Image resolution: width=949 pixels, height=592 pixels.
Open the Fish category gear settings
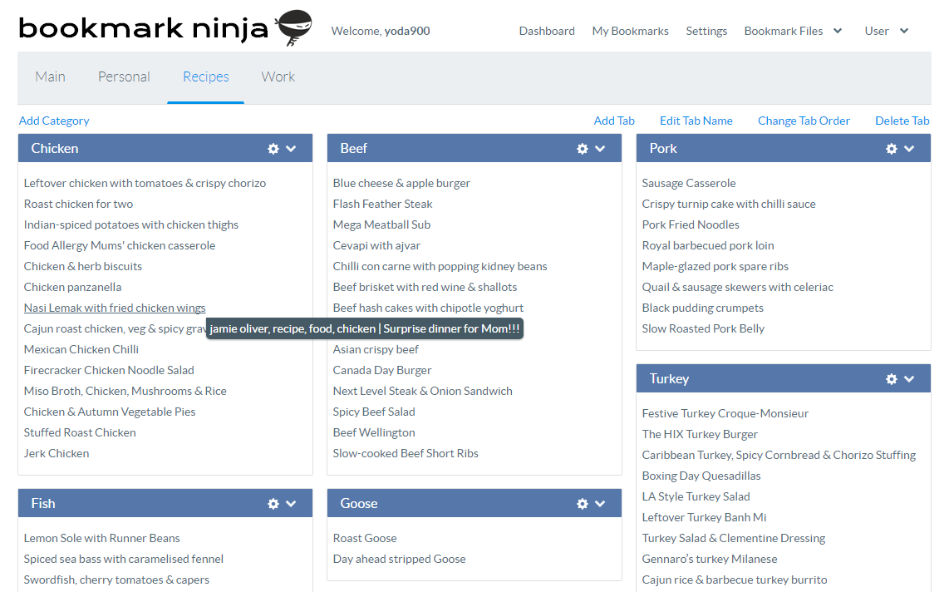point(273,504)
